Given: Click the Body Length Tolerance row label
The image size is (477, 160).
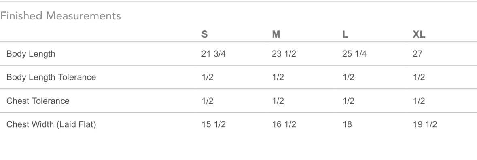Looking at the screenshot, I should point(51,78).
